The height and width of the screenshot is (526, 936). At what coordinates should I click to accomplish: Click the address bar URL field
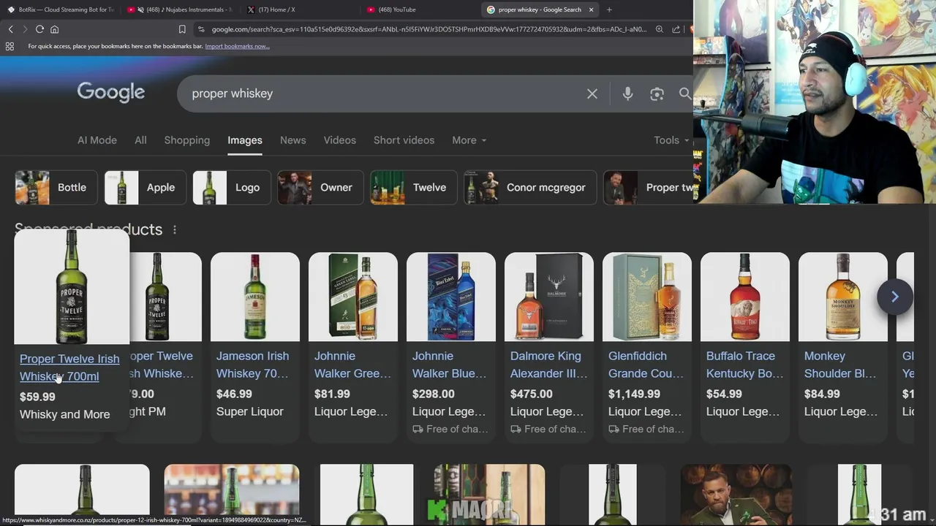coord(429,29)
